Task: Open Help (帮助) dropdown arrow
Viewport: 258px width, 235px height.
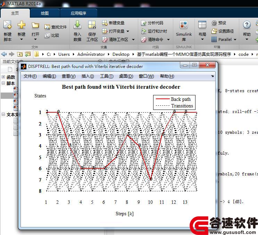Action: [247, 40]
